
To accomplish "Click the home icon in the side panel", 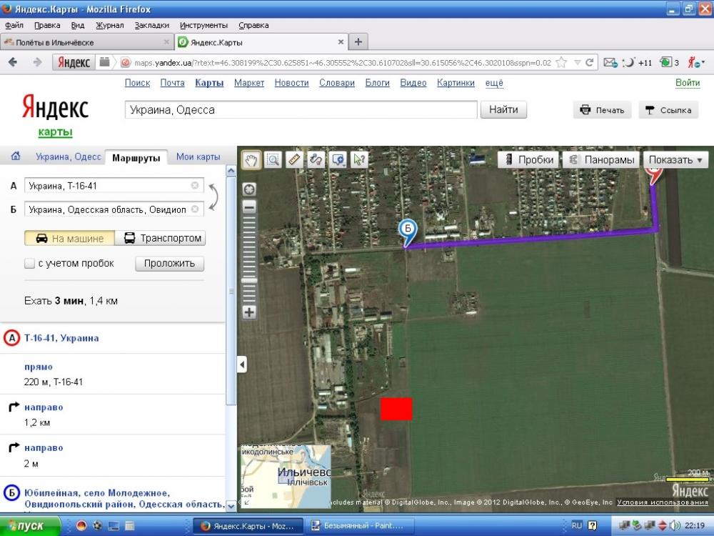I will (x=16, y=157).
